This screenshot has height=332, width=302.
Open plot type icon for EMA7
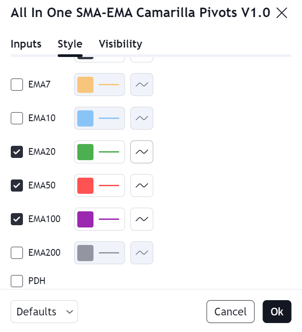(142, 84)
